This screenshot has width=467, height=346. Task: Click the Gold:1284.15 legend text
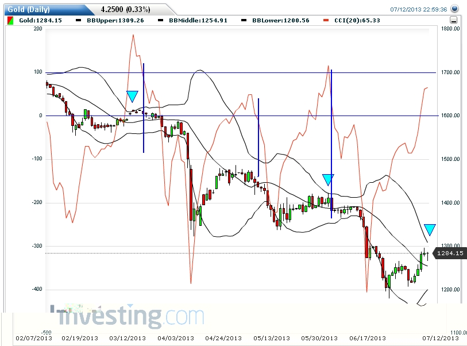40,21
